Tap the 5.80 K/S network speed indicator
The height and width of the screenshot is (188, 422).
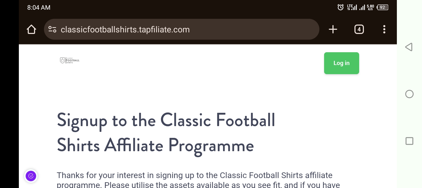(x=370, y=7)
